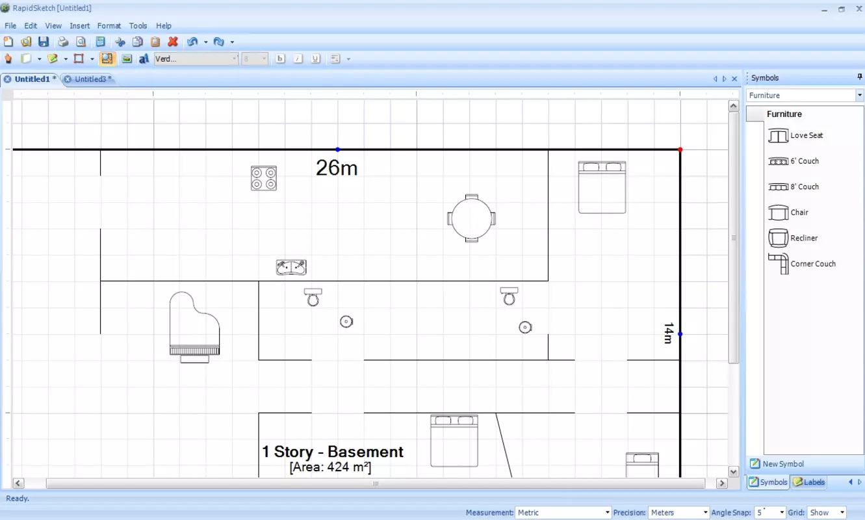Viewport: 865px width, 520px height.
Task: Open the Insert menu
Action: tap(80, 26)
